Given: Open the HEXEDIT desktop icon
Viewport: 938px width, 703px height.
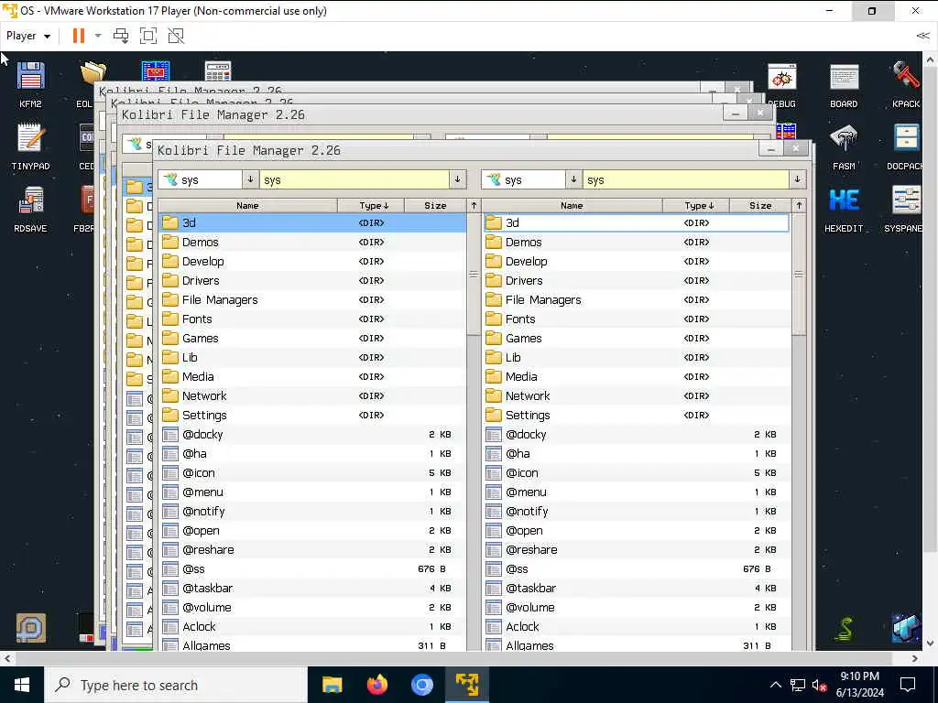Looking at the screenshot, I should point(844,209).
